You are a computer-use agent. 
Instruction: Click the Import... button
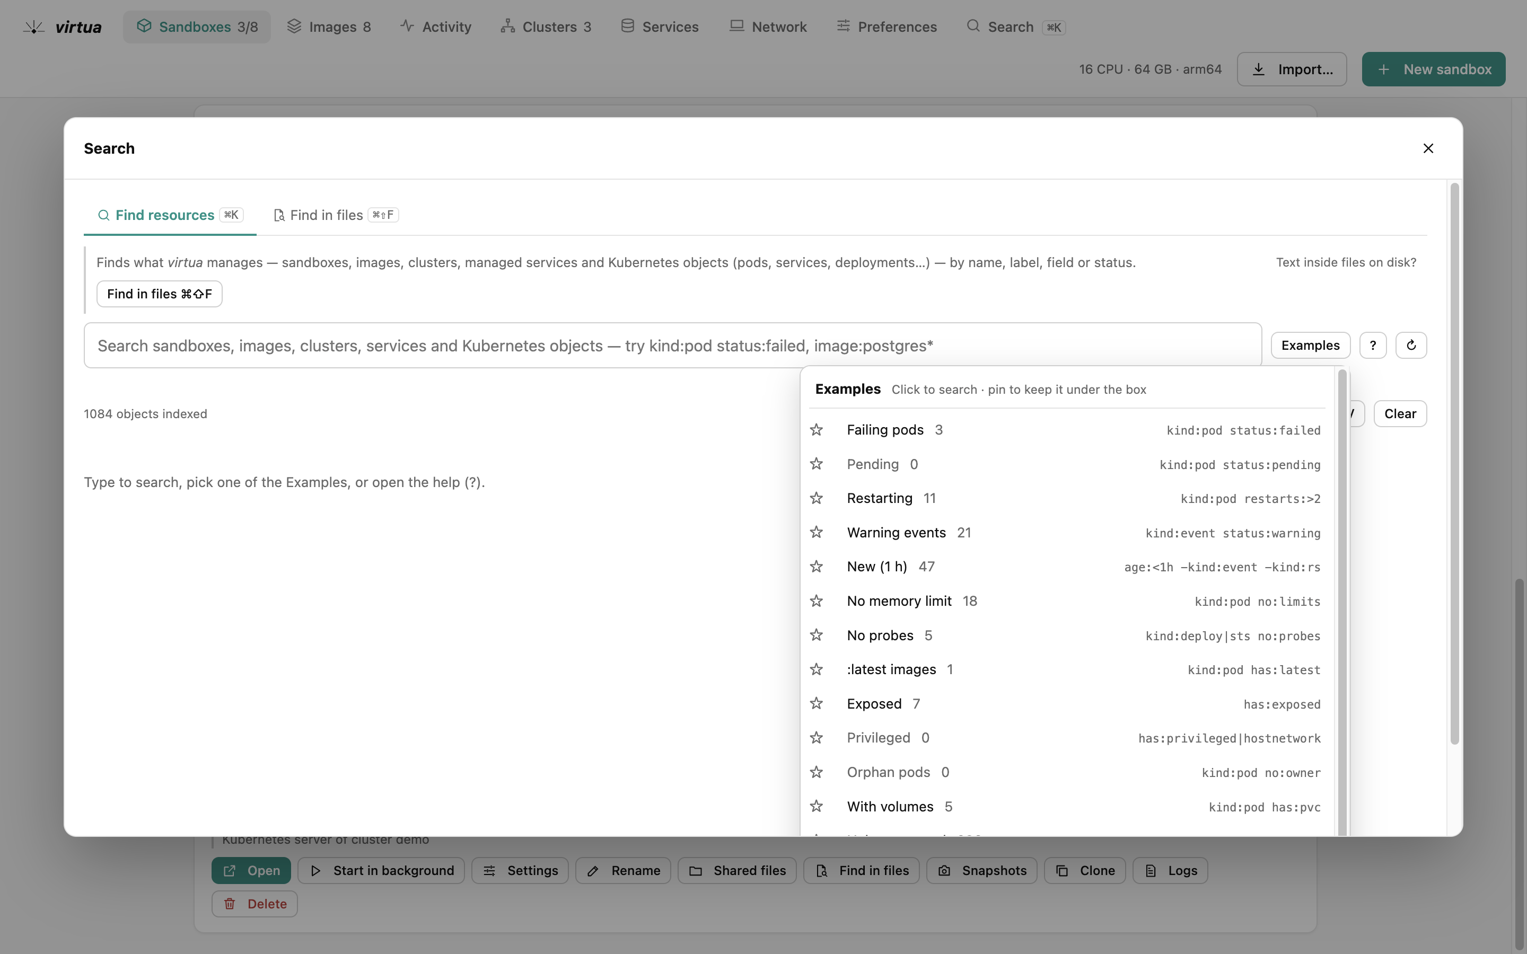(1292, 69)
